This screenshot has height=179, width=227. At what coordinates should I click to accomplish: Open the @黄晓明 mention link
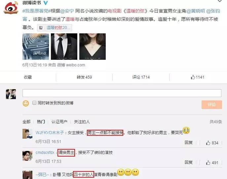point(195,11)
